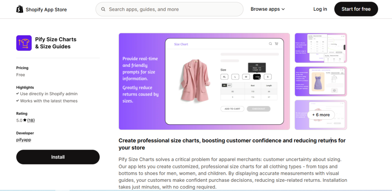
Task: Open the 18 reviews link
Action: point(31,120)
